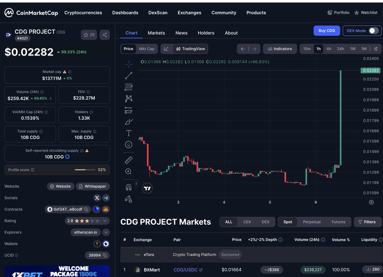This screenshot has height=277, width=383.
Task: Open the forecasting and measurement tools
Action: [x=129, y=110]
